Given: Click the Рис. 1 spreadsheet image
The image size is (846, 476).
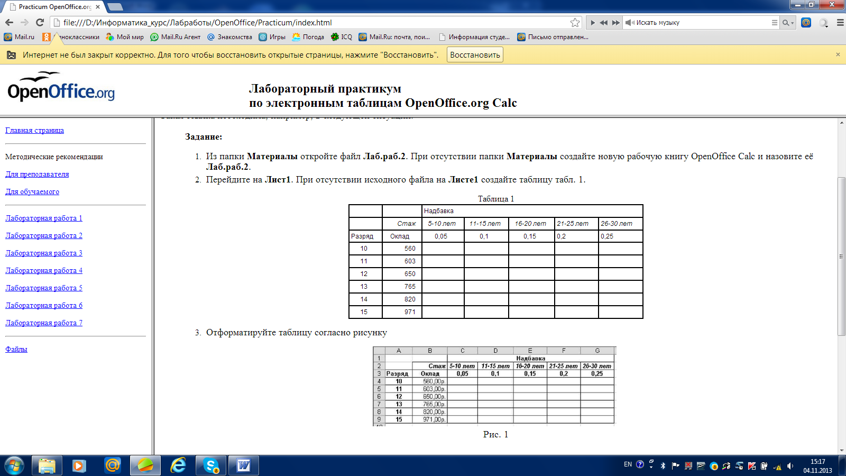Looking at the screenshot, I should (494, 386).
